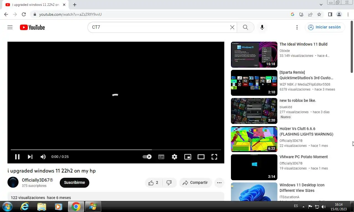The image size is (354, 212).
Task: Install app using the address bar icon
Action: coord(301,14)
